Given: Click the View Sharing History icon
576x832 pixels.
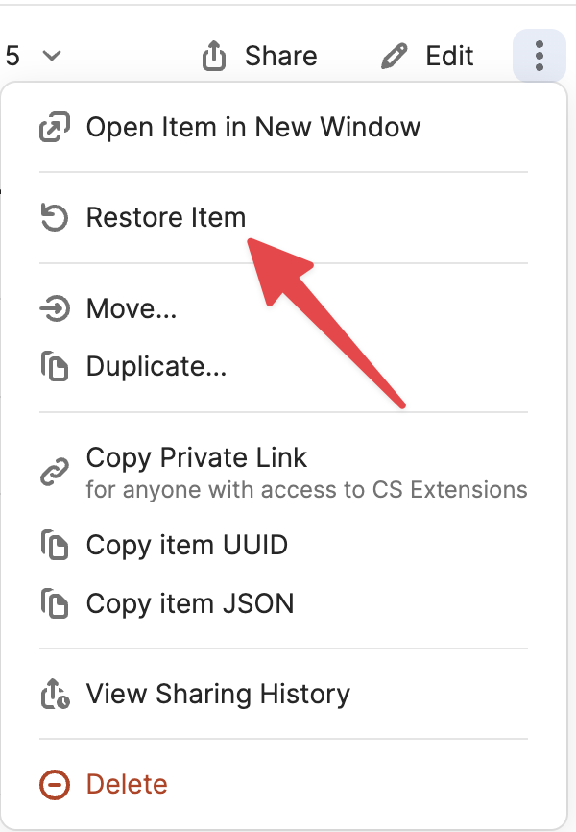Looking at the screenshot, I should 54,695.
